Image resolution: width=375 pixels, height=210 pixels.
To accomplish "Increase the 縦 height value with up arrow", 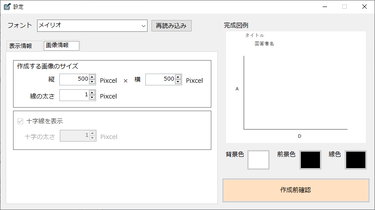I will click(92, 77).
